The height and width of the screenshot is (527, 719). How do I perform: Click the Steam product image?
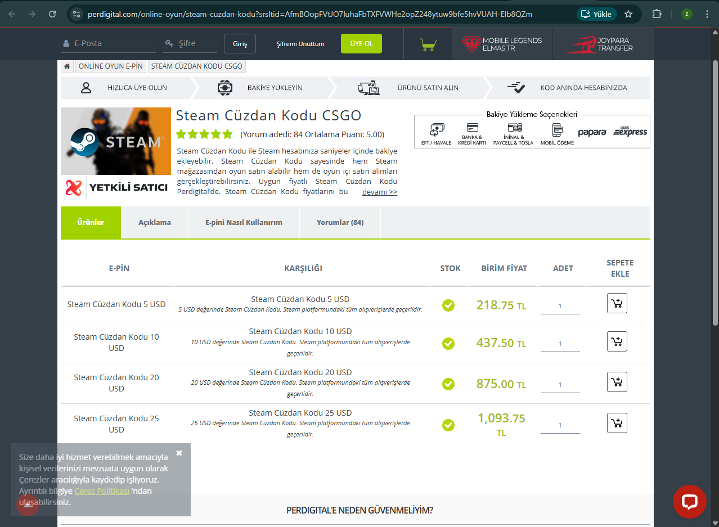pyautogui.click(x=116, y=141)
